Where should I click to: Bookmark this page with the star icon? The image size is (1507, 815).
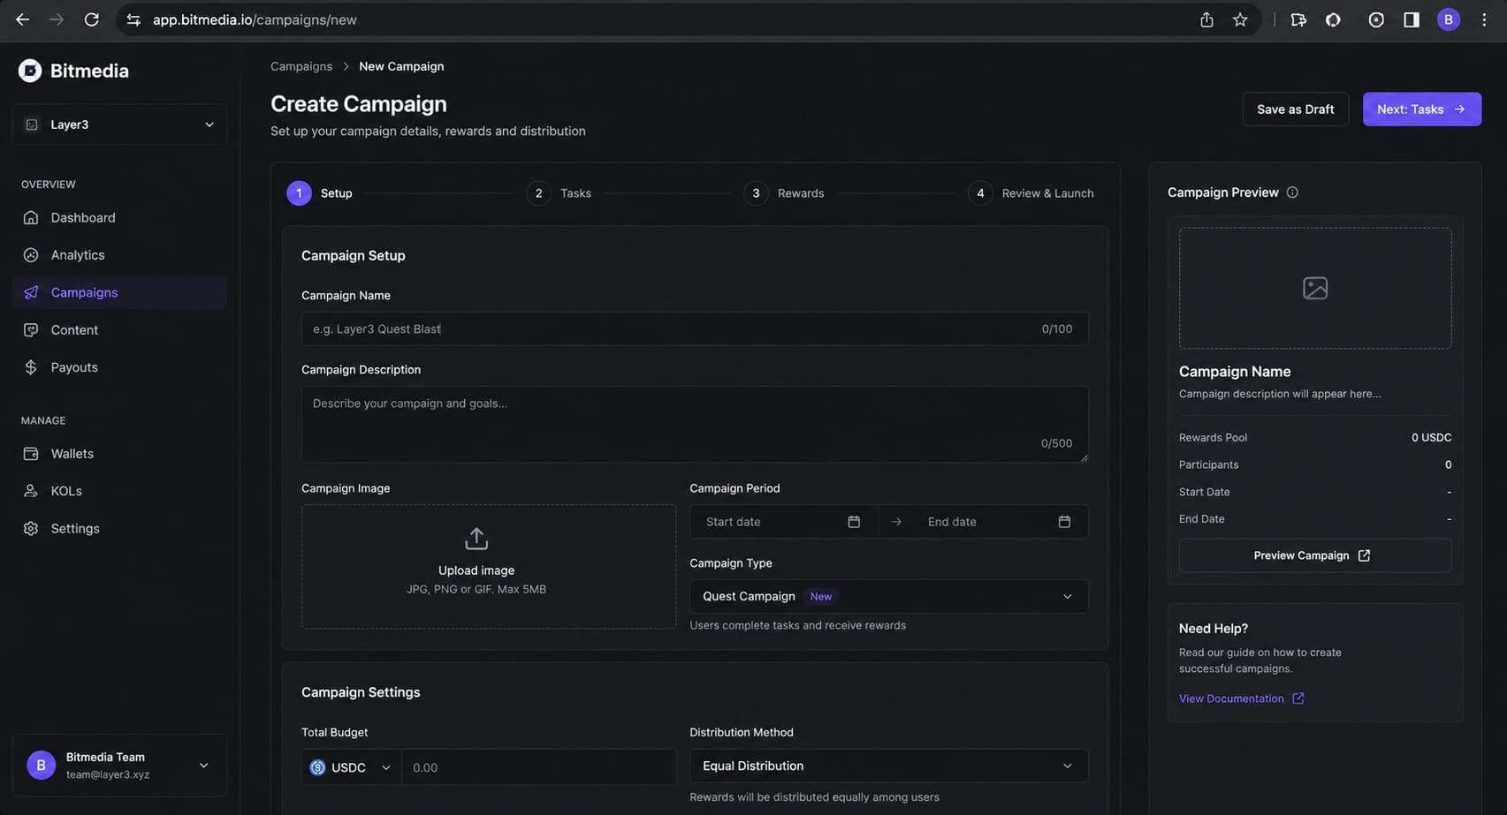click(1240, 19)
